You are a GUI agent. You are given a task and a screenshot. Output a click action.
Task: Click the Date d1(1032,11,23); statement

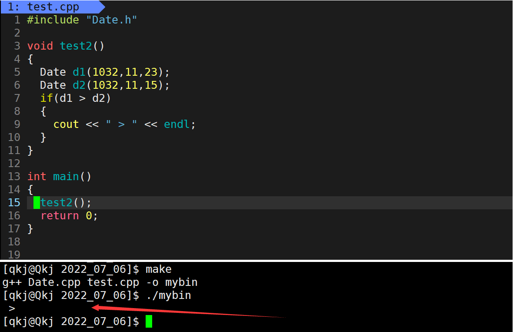(x=105, y=72)
